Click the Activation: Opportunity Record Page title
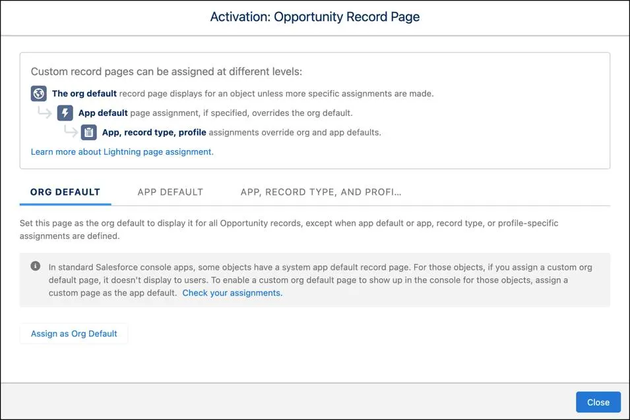Screen dimensions: 630x420 coord(315,17)
